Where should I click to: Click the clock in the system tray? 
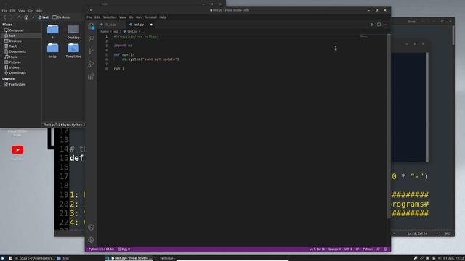tap(453, 258)
